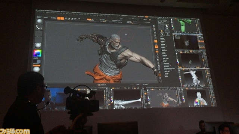This screenshot has height=134, width=239.
Task: Open the material sphere picker
Action: [38, 45]
